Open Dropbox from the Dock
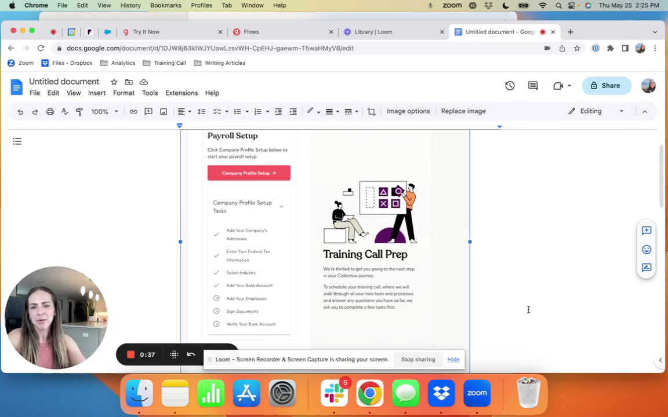 441,393
